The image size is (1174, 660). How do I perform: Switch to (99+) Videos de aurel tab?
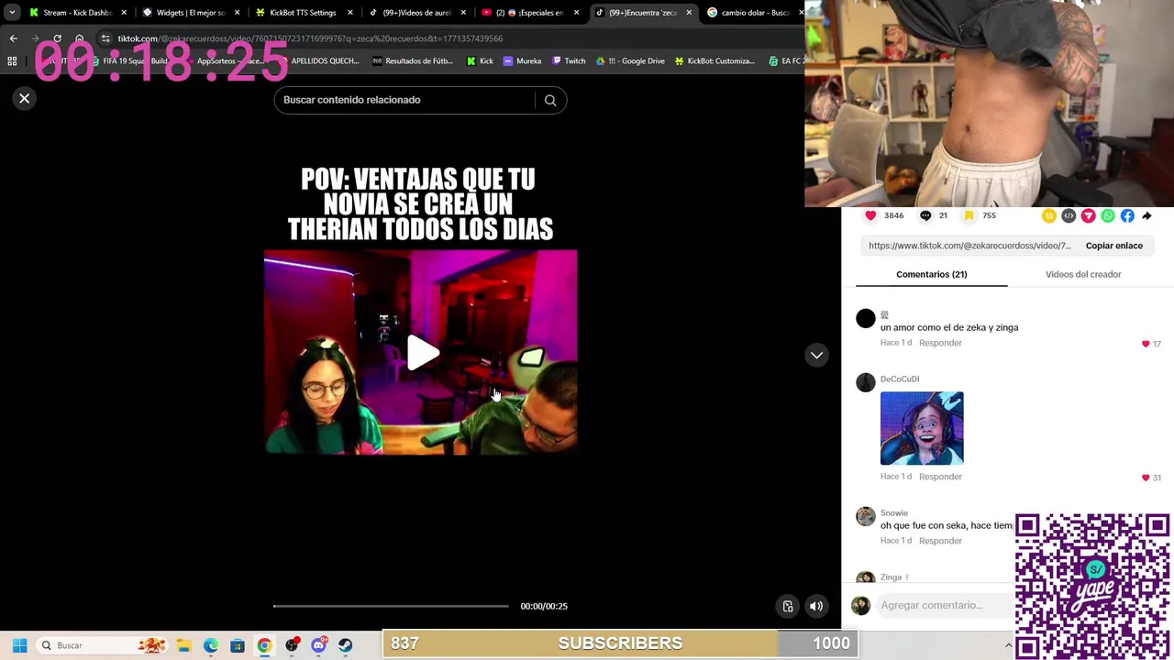416,13
